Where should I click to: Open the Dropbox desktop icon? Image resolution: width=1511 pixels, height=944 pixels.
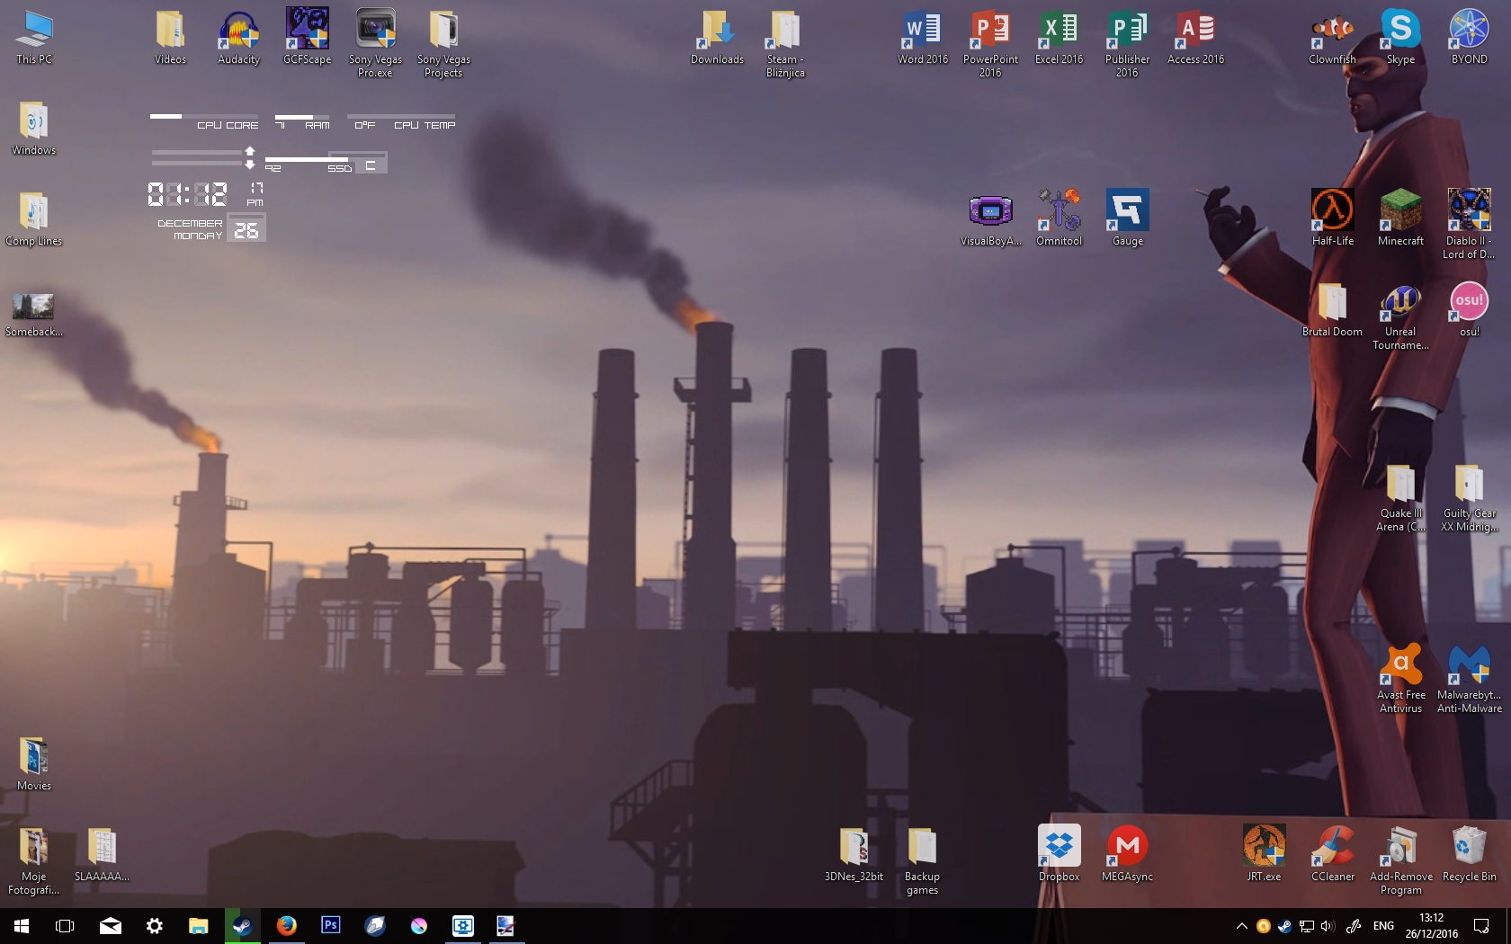tap(1059, 854)
